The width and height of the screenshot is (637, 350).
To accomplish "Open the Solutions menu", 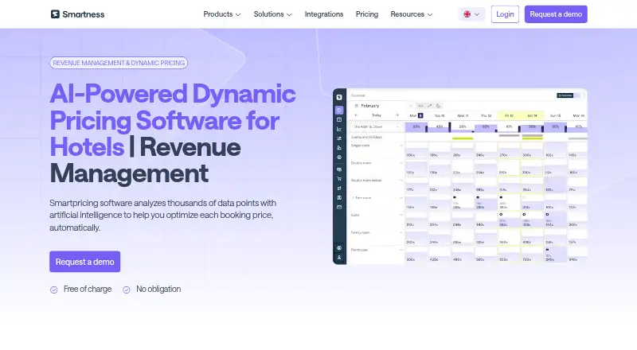I will pos(272,14).
